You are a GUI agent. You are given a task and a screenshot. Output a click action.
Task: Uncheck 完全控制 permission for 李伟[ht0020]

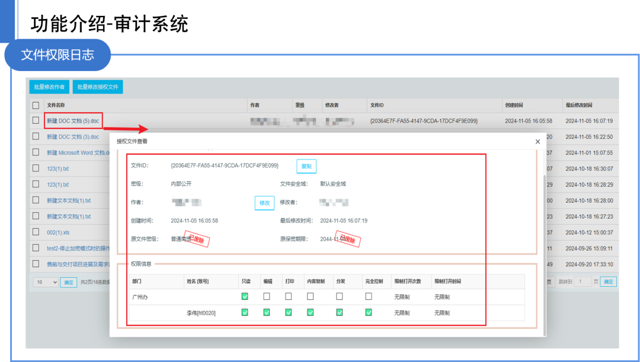click(369, 312)
